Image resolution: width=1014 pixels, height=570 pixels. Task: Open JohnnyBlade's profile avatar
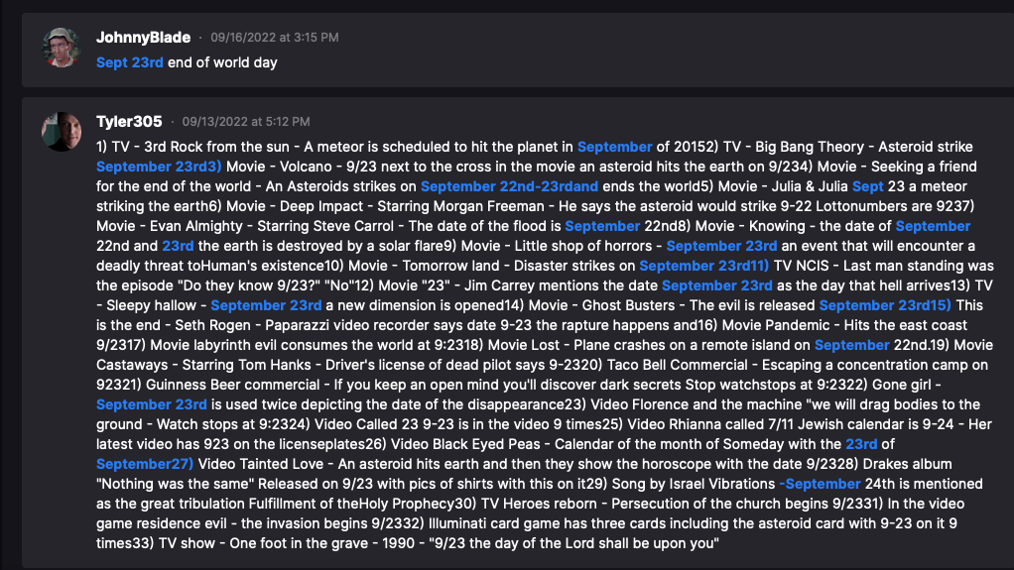[x=61, y=48]
